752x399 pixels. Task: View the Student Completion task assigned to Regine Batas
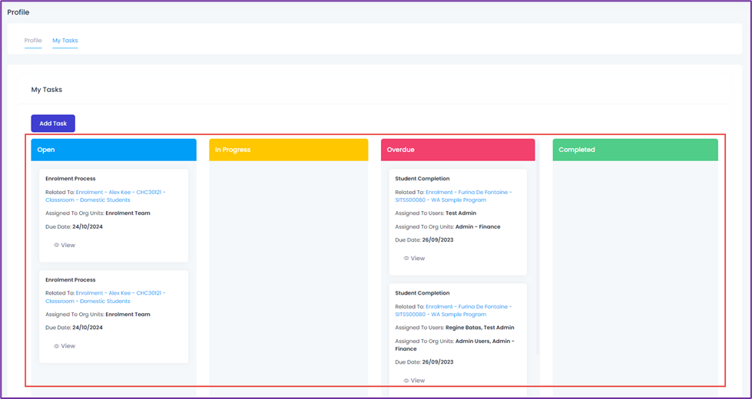[414, 381]
